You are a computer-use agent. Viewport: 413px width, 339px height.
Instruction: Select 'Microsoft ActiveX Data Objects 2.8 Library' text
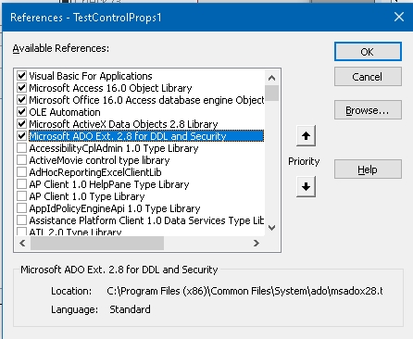[123, 124]
